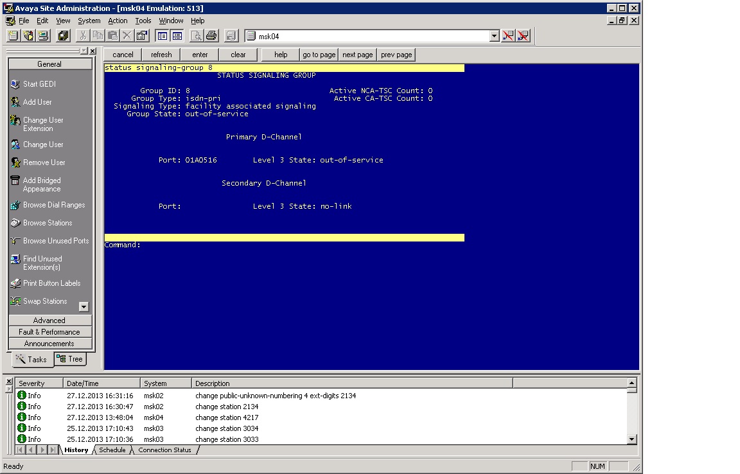Open Print Preview from the toolbar
This screenshot has width=740, height=474.
point(197,36)
